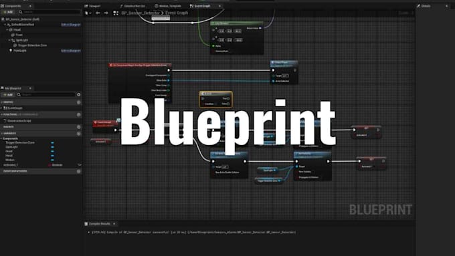Close the Event Graph tab
The height and width of the screenshot is (256, 455).
pos(219,6)
